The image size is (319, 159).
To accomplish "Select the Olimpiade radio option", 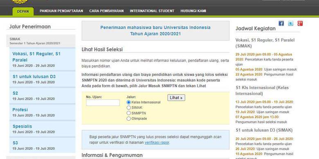I will [128, 119].
